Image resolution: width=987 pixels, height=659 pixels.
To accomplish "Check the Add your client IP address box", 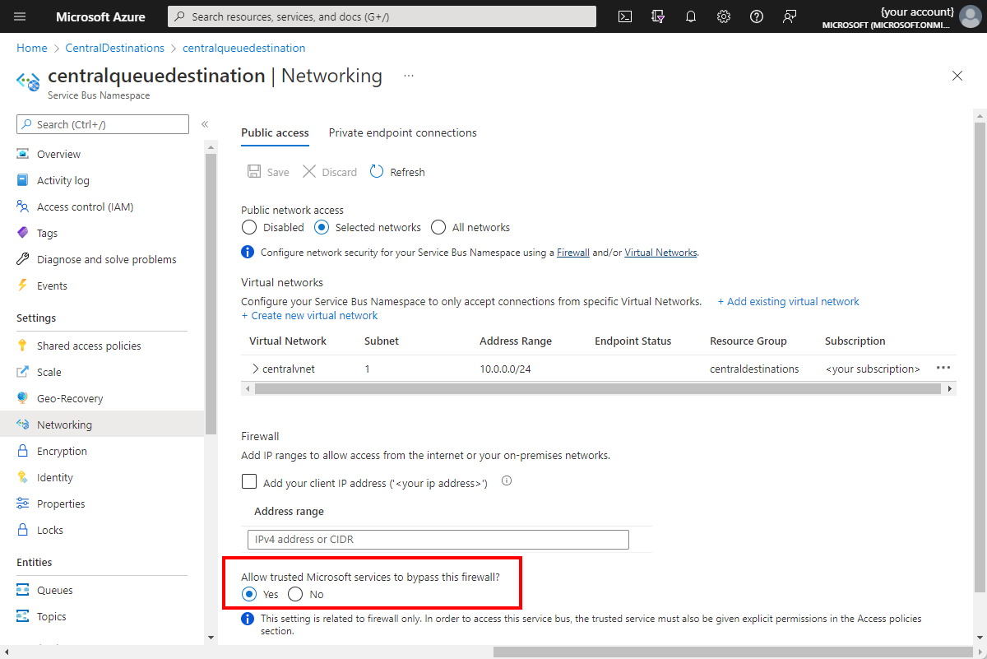I will coord(249,481).
